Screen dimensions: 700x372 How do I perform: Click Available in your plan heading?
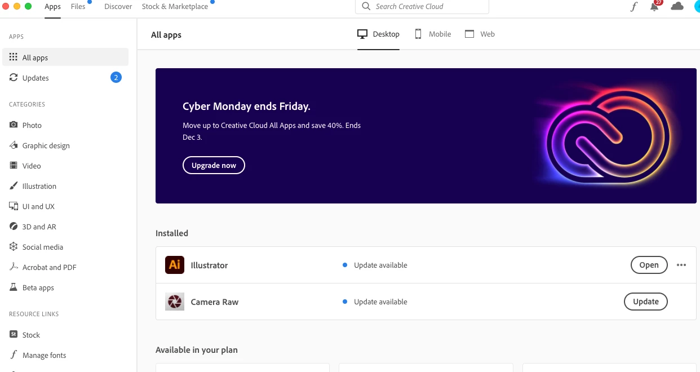tap(197, 349)
